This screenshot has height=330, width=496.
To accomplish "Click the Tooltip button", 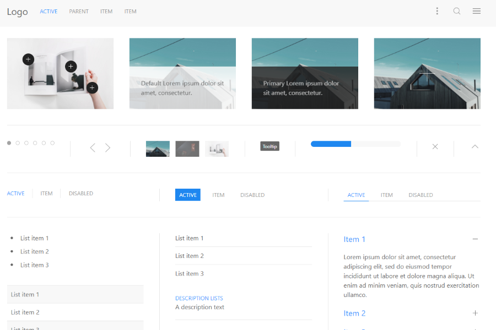I will point(270,146).
